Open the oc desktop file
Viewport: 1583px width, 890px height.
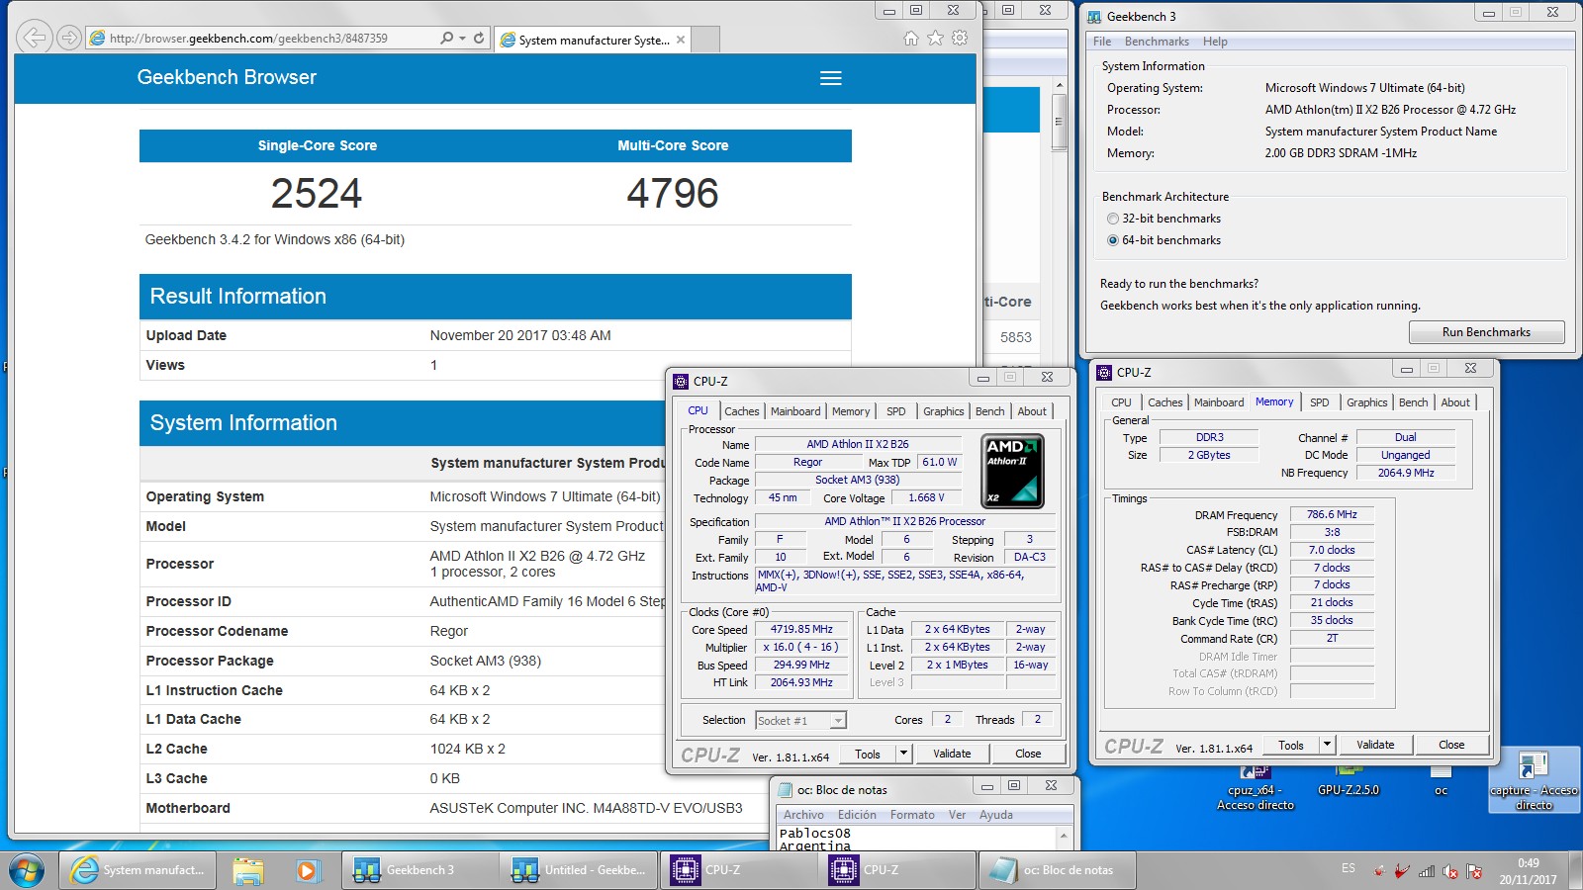click(1441, 781)
